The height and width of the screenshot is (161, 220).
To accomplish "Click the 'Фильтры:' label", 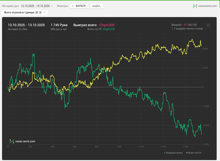I will pos(63,6).
